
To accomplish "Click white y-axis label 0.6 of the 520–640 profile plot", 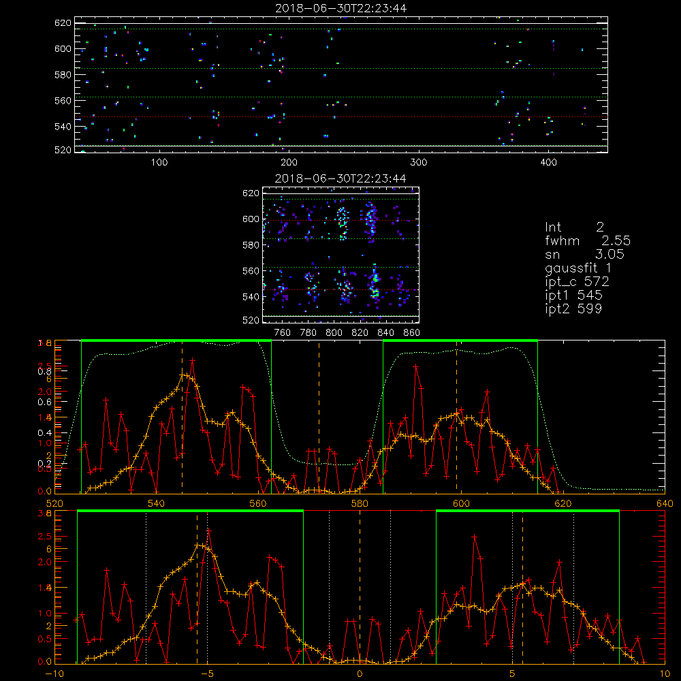I will tap(44, 402).
